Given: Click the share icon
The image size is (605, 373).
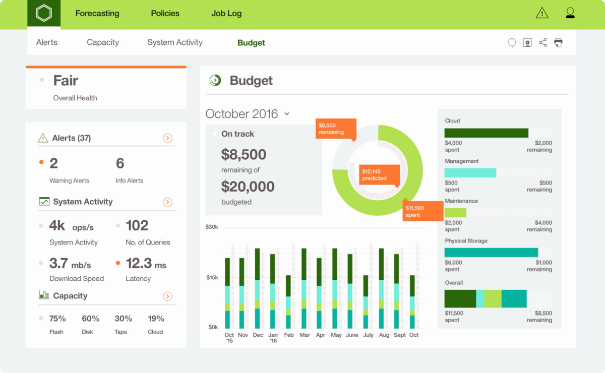Looking at the screenshot, I should pyautogui.click(x=543, y=43).
